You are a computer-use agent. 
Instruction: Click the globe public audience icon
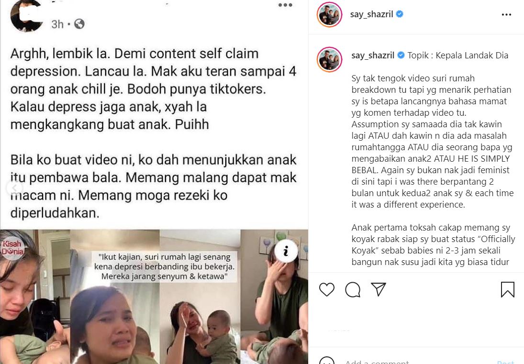[79, 24]
